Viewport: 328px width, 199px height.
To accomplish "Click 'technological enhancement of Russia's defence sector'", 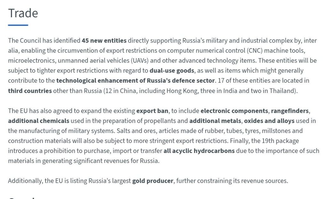I will click(x=135, y=80).
